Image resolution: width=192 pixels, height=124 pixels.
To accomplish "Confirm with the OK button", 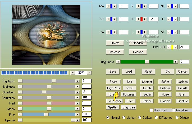I will [167, 71].
